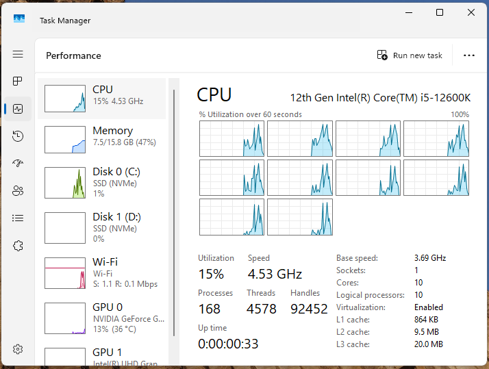Select the CPU item in sidebar

101,99
